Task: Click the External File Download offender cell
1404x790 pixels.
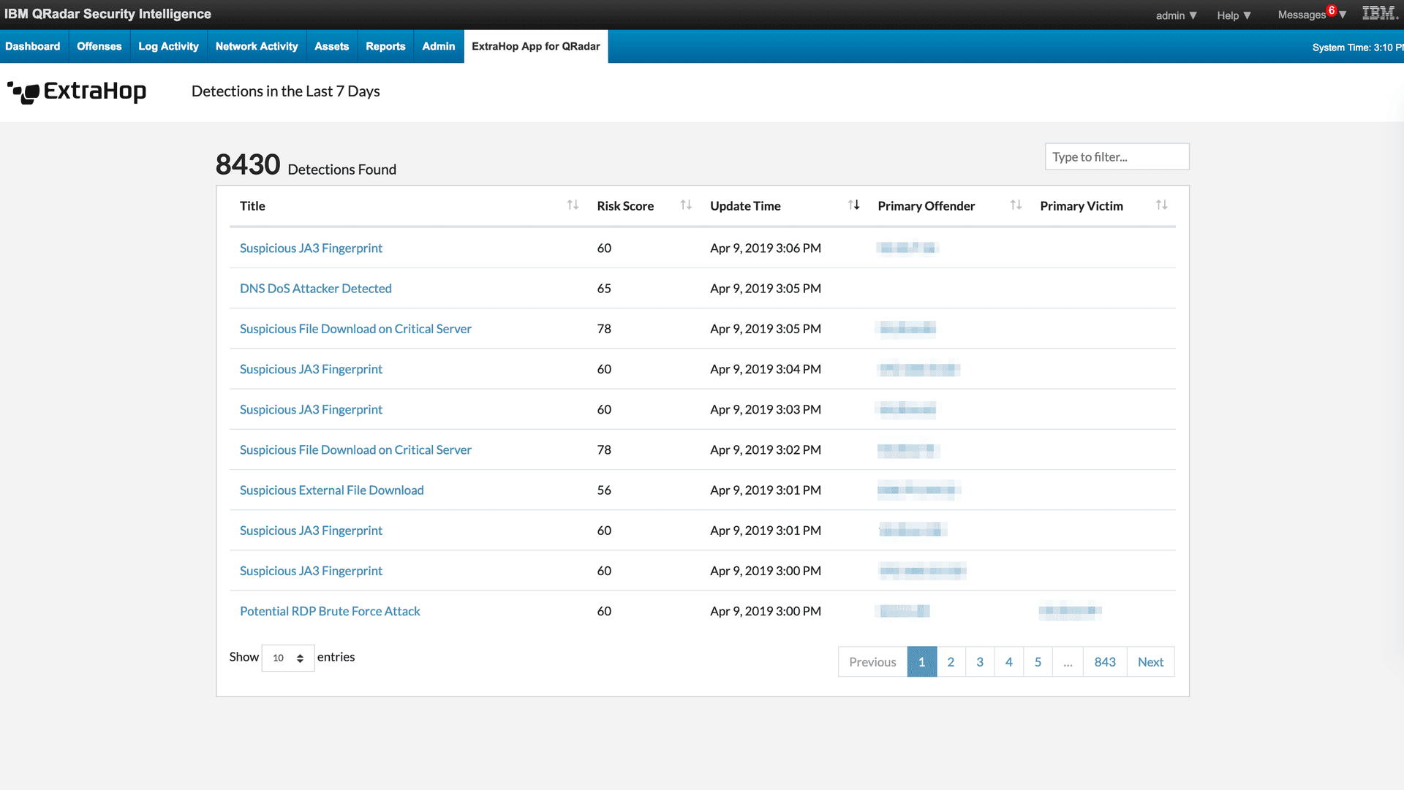Action: (x=919, y=490)
